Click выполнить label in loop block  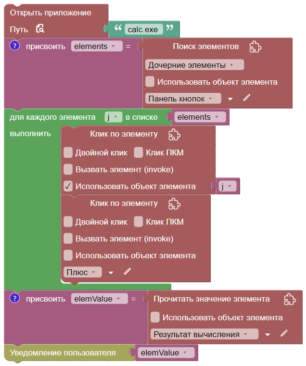coord(30,134)
